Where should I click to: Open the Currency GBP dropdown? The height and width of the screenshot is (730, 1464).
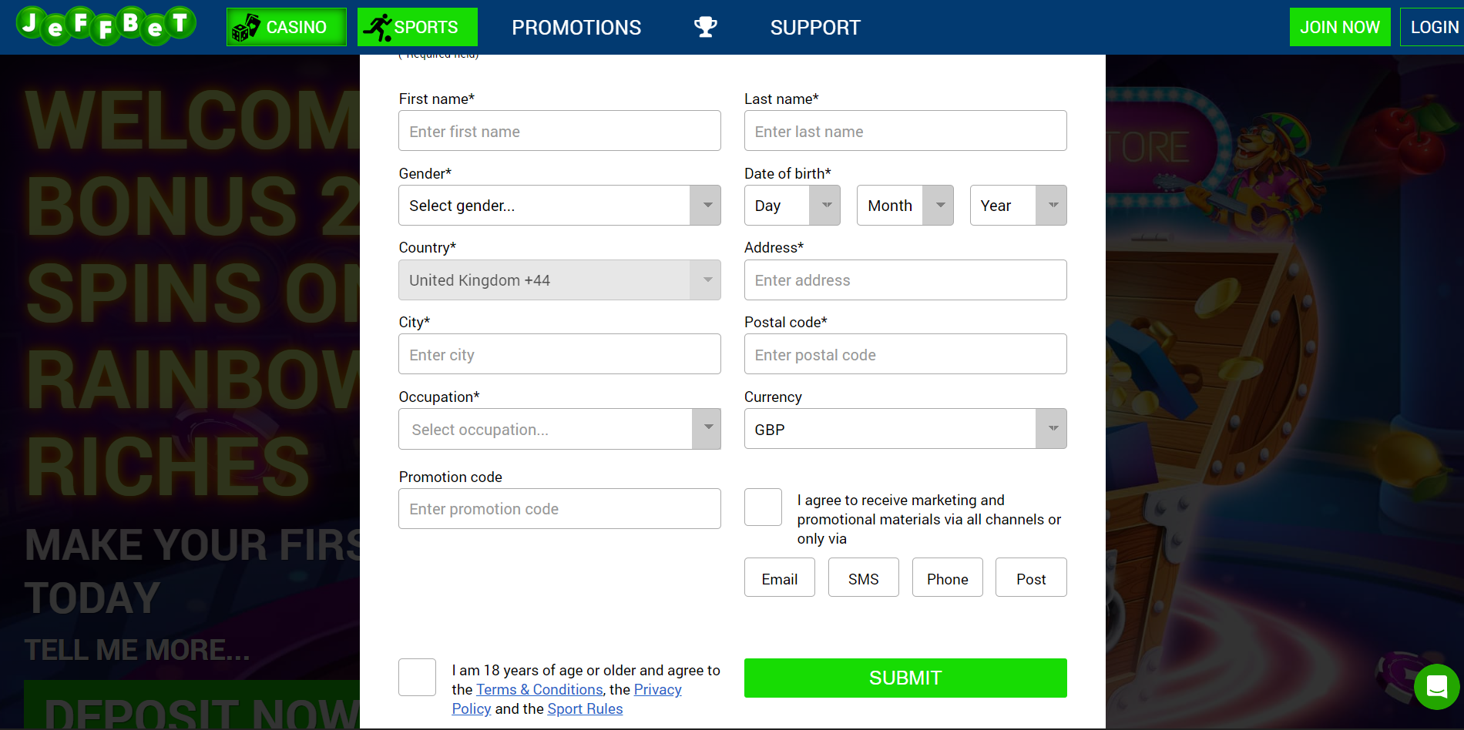pos(905,429)
